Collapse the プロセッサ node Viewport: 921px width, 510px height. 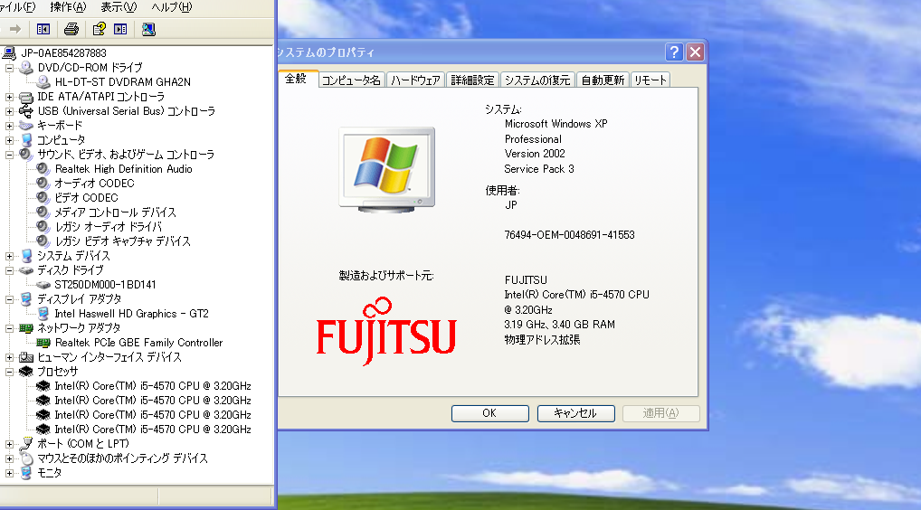[9, 372]
